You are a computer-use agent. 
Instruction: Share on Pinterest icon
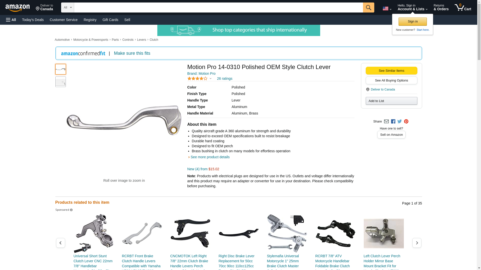(x=406, y=121)
